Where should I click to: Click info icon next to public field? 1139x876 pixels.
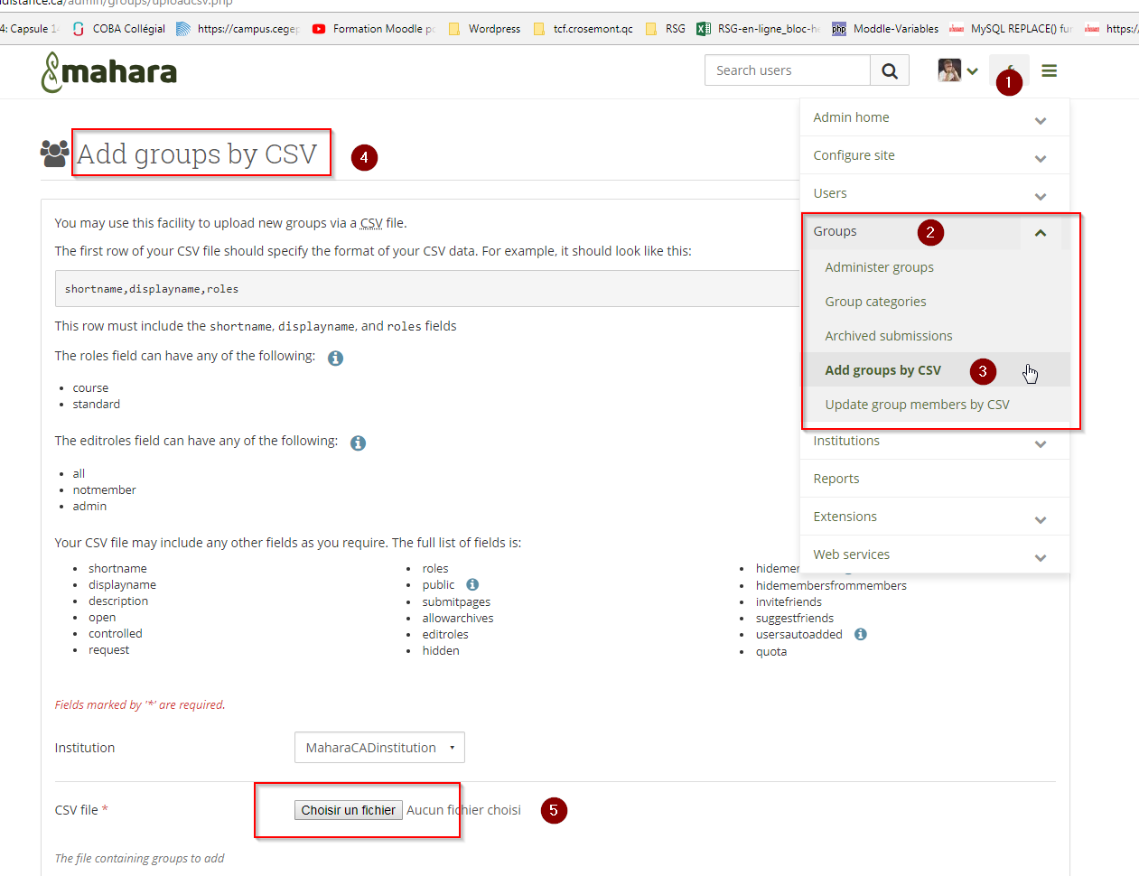472,584
